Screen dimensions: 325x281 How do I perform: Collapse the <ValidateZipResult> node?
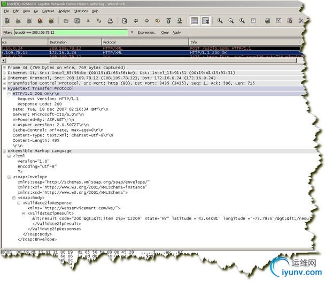click(x=24, y=214)
